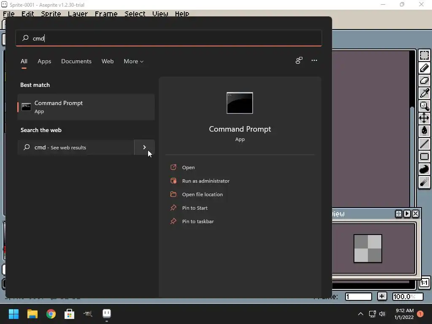Select the Paint Bucket tool in Aseprite
Image resolution: width=432 pixels, height=324 pixels.
424,131
